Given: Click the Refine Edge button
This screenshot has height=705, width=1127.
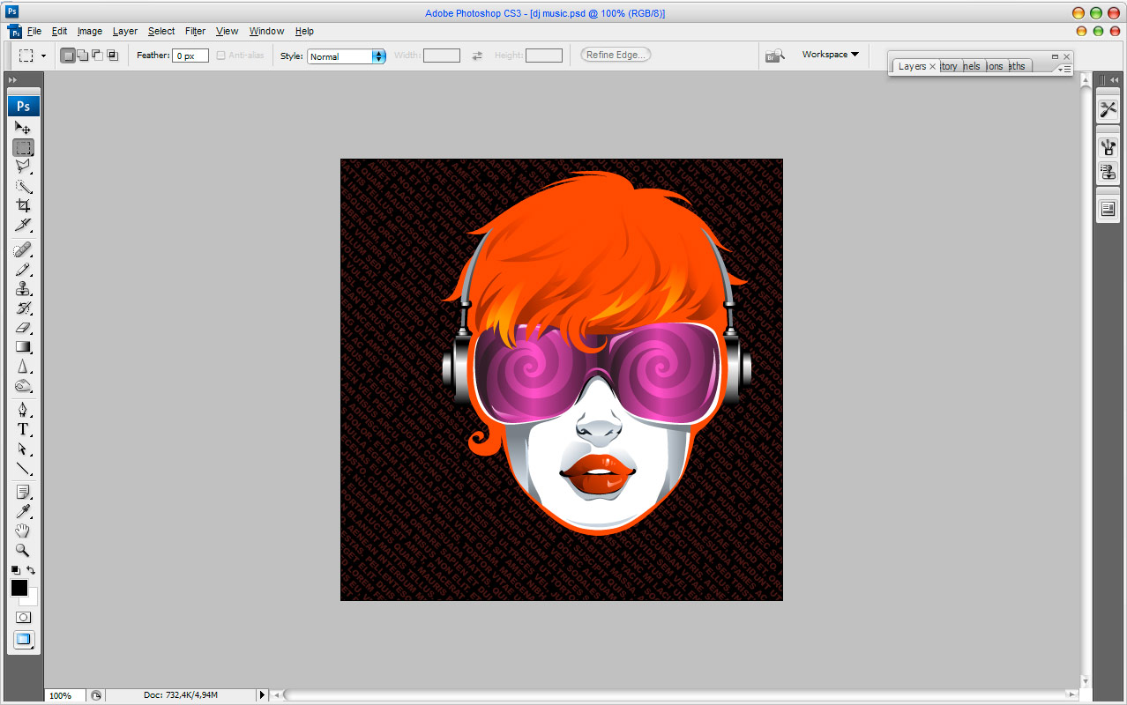Looking at the screenshot, I should (616, 55).
